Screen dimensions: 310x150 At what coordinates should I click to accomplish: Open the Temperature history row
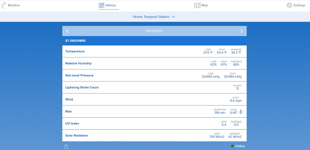coord(154,51)
